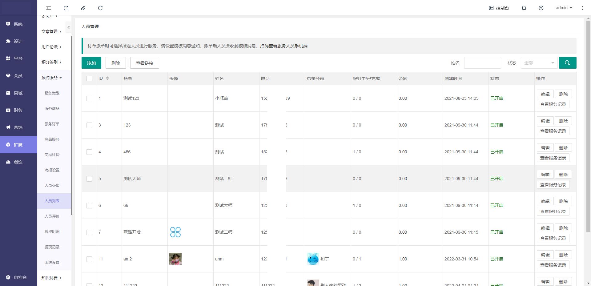Go to 商城 in main sidebar
The width and height of the screenshot is (591, 286).
18,93
